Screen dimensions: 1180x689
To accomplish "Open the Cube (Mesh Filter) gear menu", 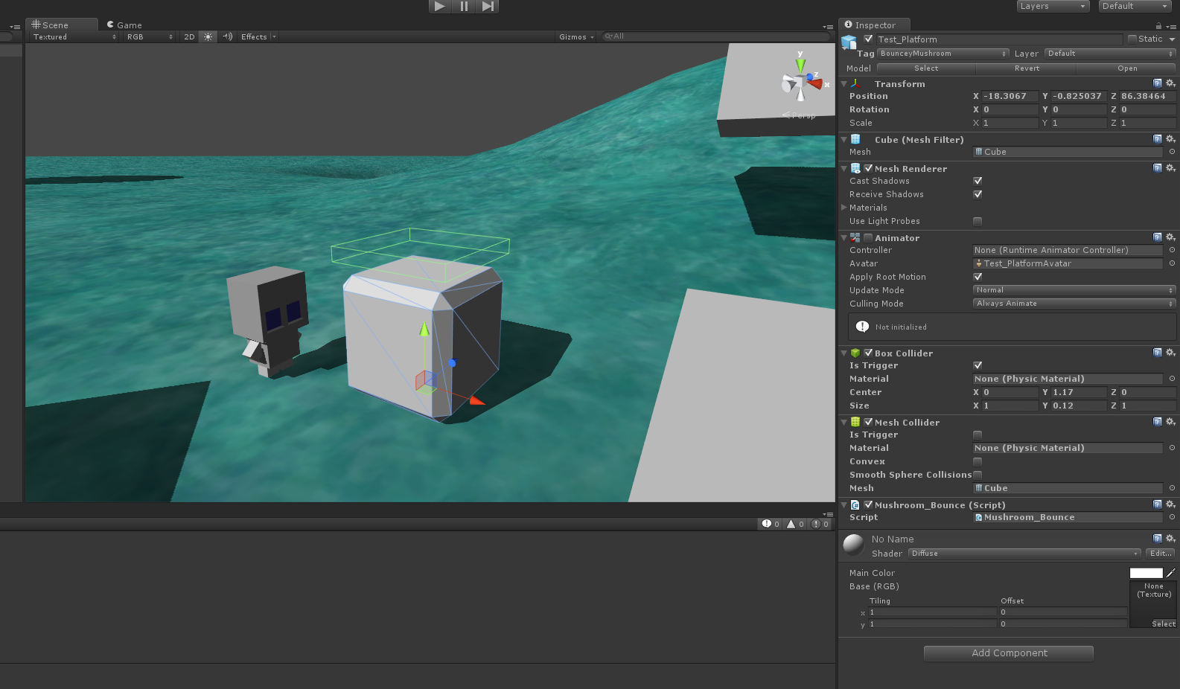I will pos(1170,139).
